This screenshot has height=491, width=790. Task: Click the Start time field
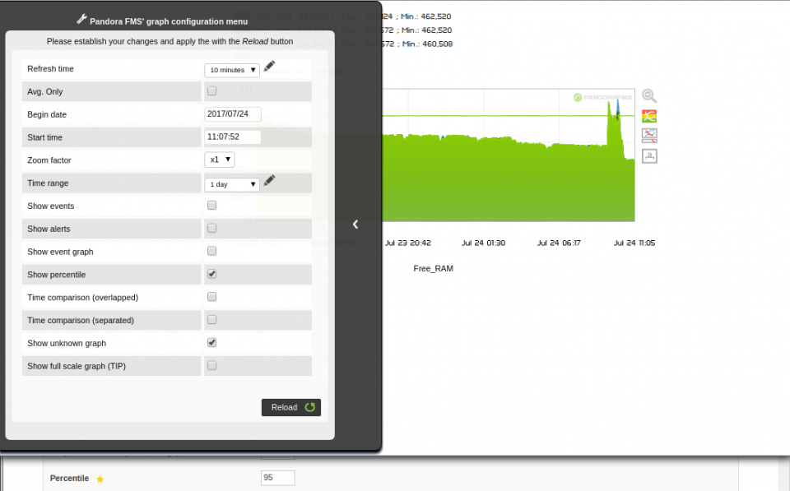[233, 137]
